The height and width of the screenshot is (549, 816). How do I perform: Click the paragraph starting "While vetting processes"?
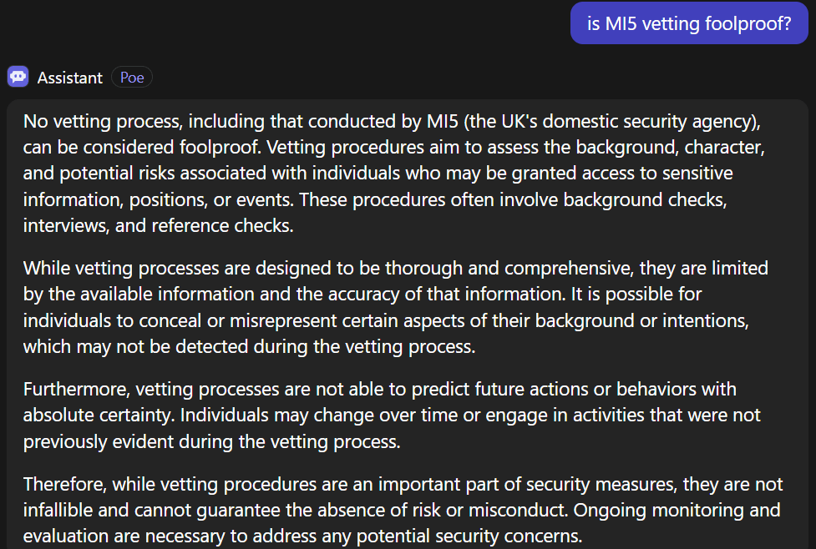[393, 307]
